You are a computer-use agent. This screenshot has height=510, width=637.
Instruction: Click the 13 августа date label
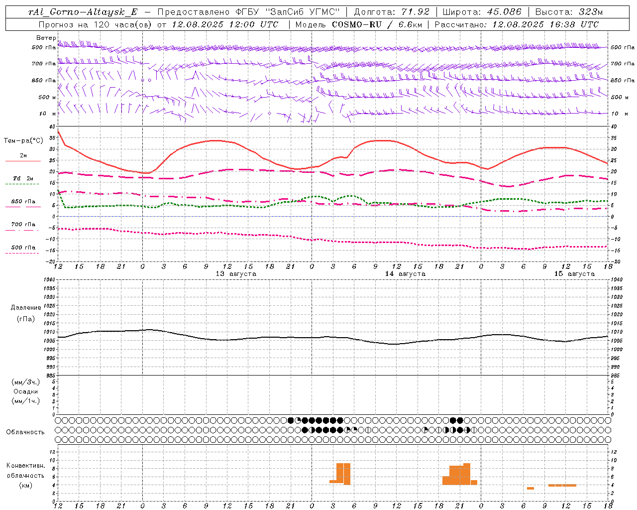(x=236, y=274)
